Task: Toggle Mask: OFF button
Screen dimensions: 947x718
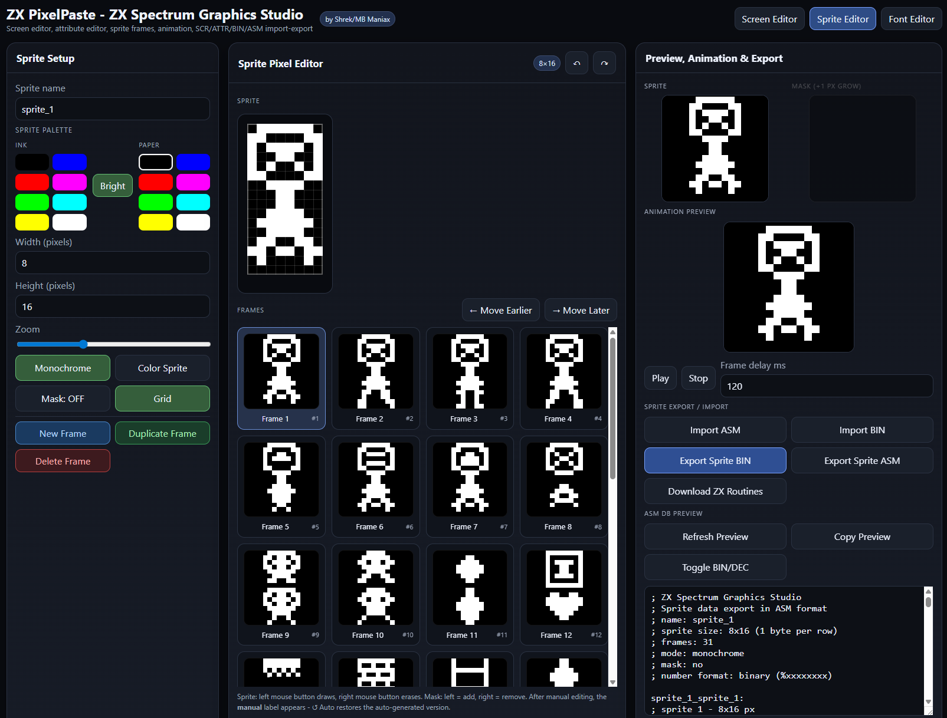Action: (x=63, y=398)
